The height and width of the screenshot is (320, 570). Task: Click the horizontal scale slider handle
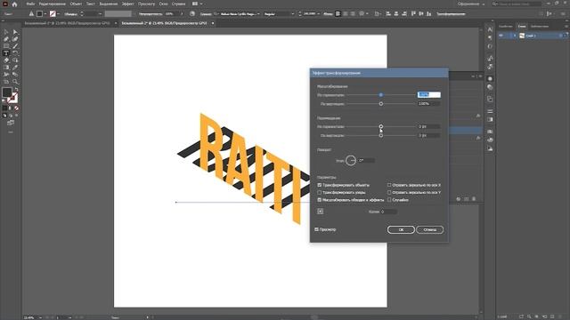click(x=380, y=95)
